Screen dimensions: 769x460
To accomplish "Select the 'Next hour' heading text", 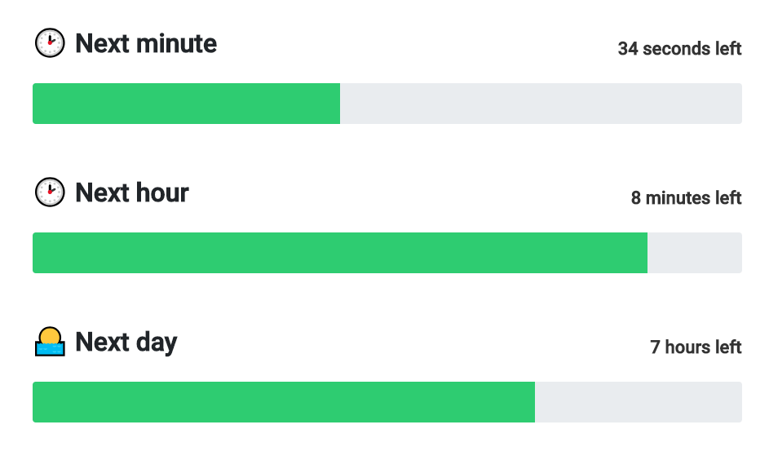I will click(x=132, y=192).
